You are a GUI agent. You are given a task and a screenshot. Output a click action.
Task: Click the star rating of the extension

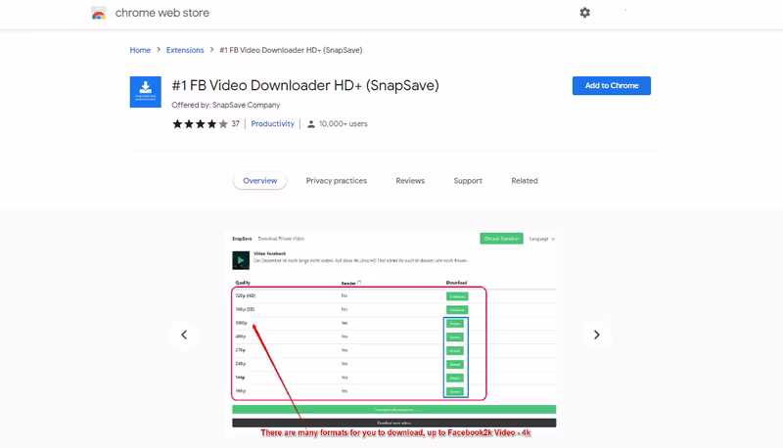200,123
